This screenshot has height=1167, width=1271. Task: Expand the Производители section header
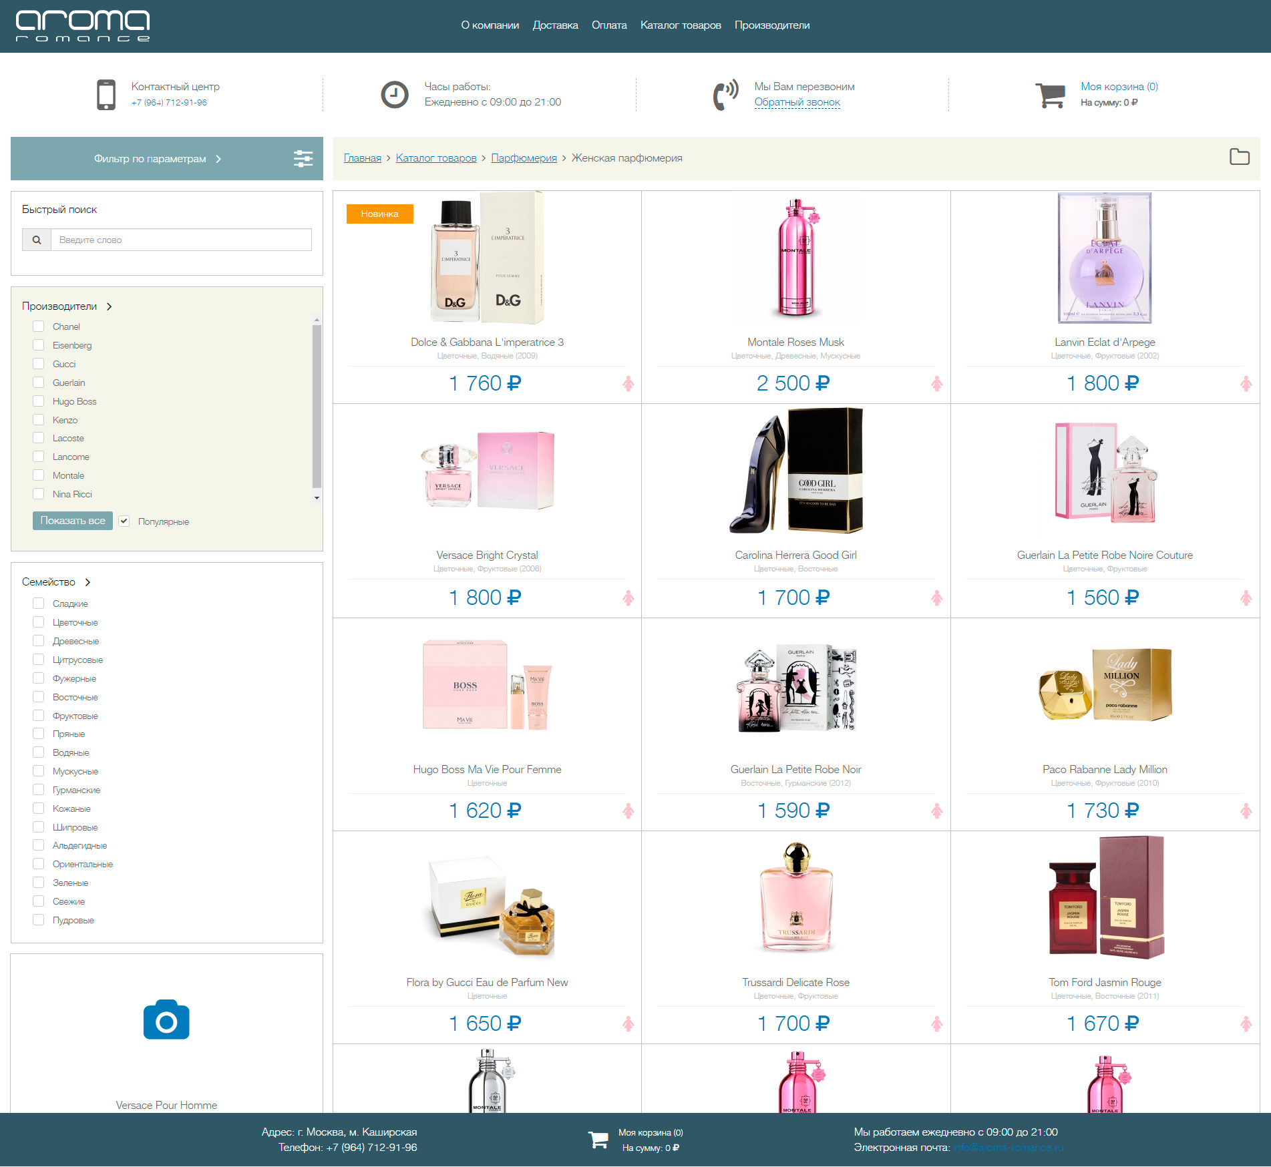coord(67,306)
